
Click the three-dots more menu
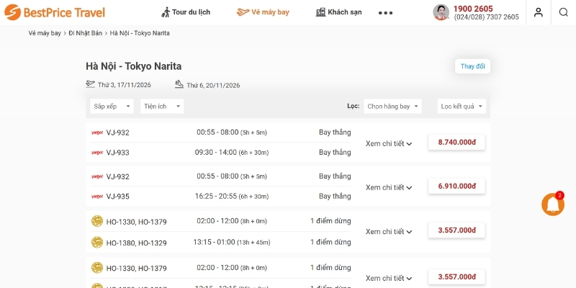click(385, 12)
